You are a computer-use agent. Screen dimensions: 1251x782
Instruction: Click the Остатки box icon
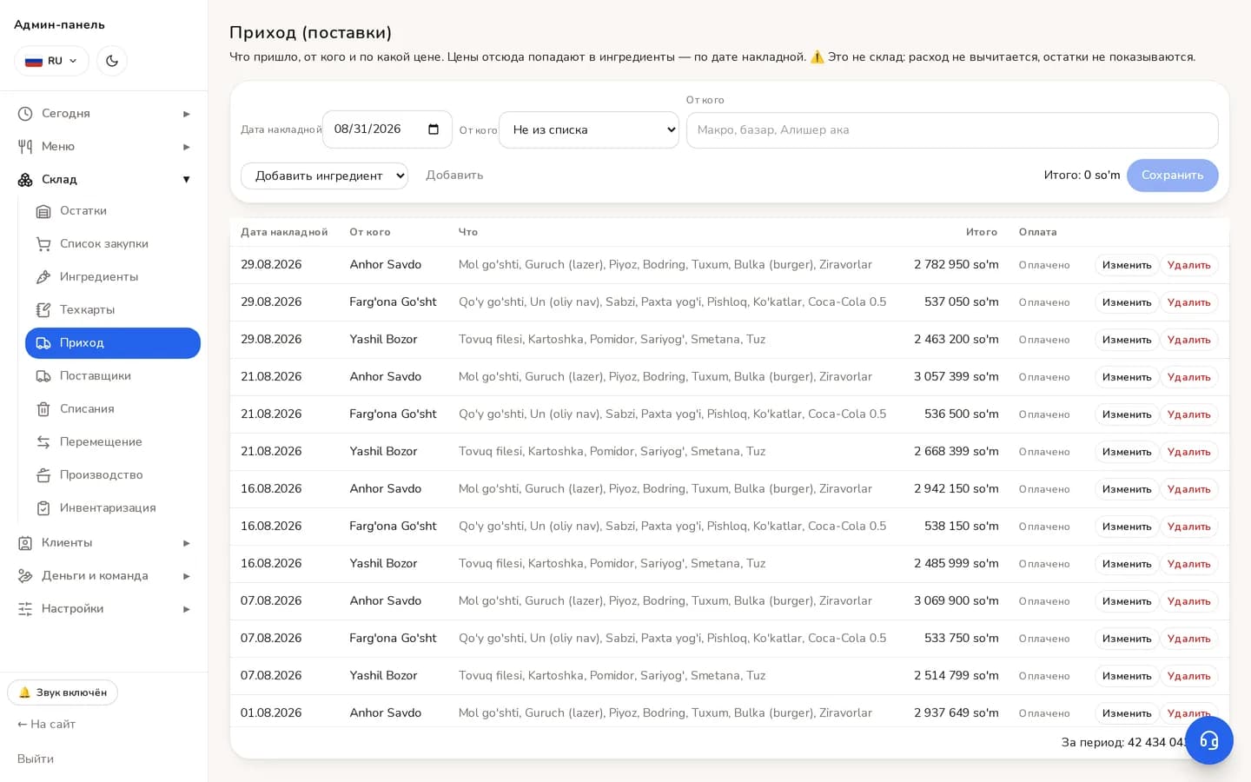[43, 211]
